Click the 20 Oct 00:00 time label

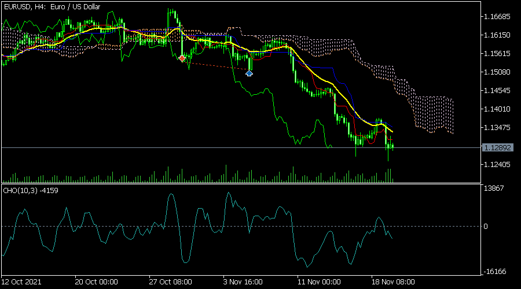(x=96, y=282)
